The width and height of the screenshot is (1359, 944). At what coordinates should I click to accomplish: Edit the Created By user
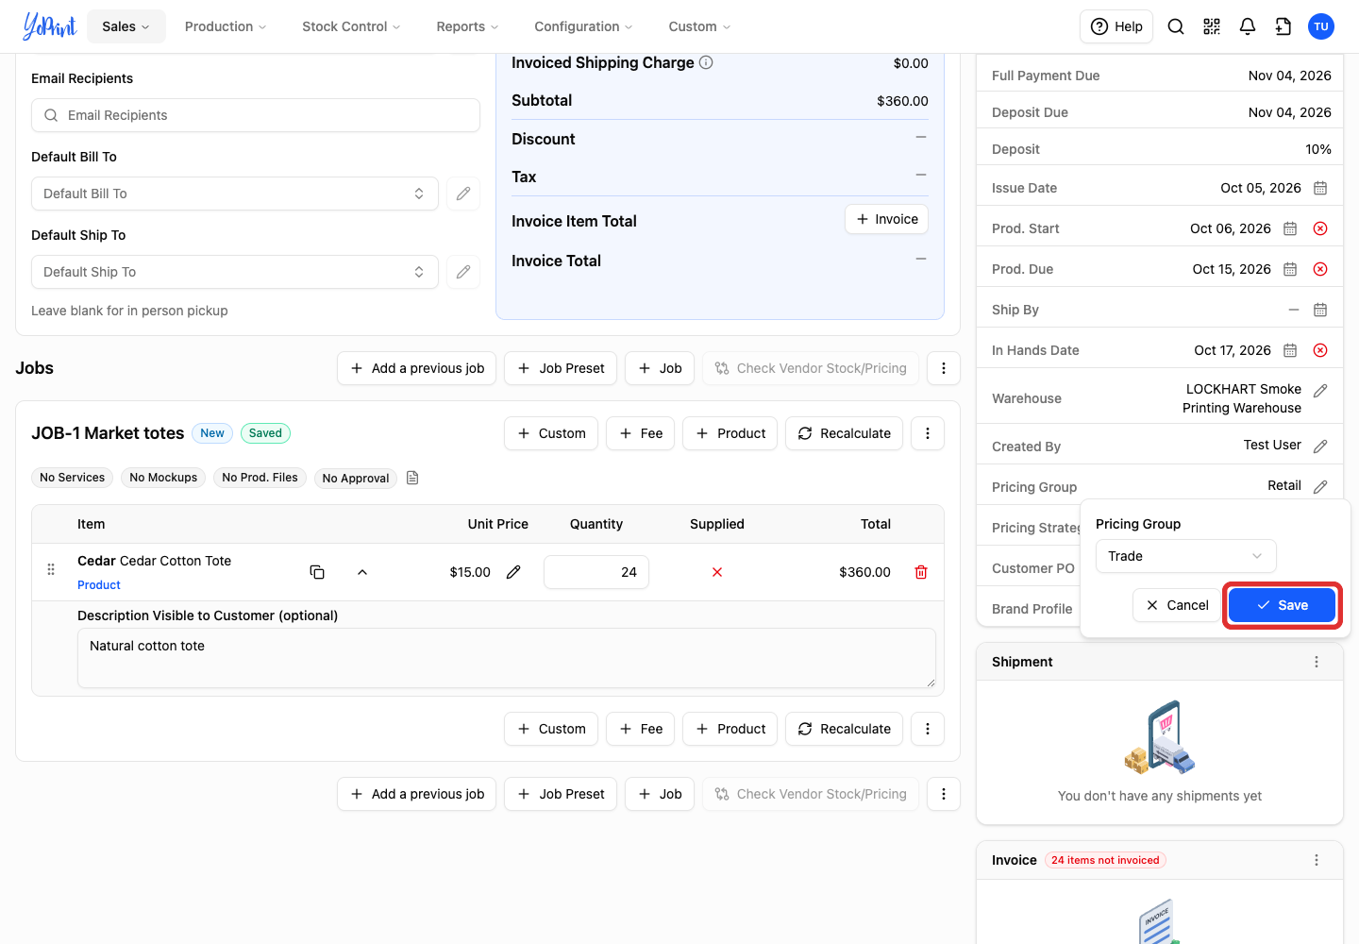click(x=1320, y=446)
